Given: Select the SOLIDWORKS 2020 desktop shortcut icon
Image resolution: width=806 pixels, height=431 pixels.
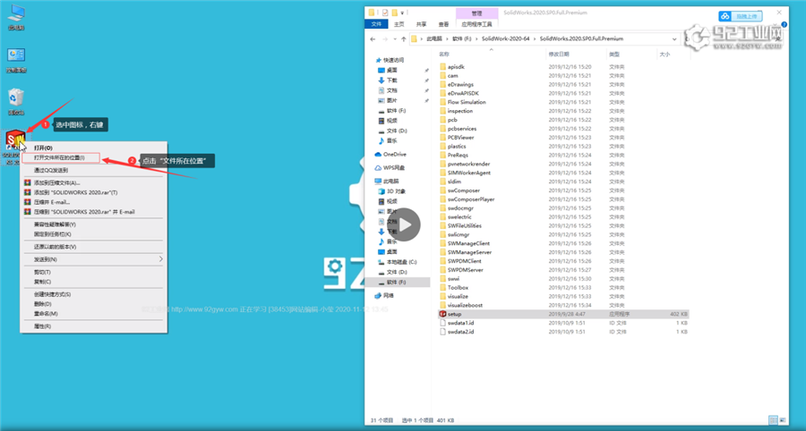Looking at the screenshot, I should (x=15, y=139).
